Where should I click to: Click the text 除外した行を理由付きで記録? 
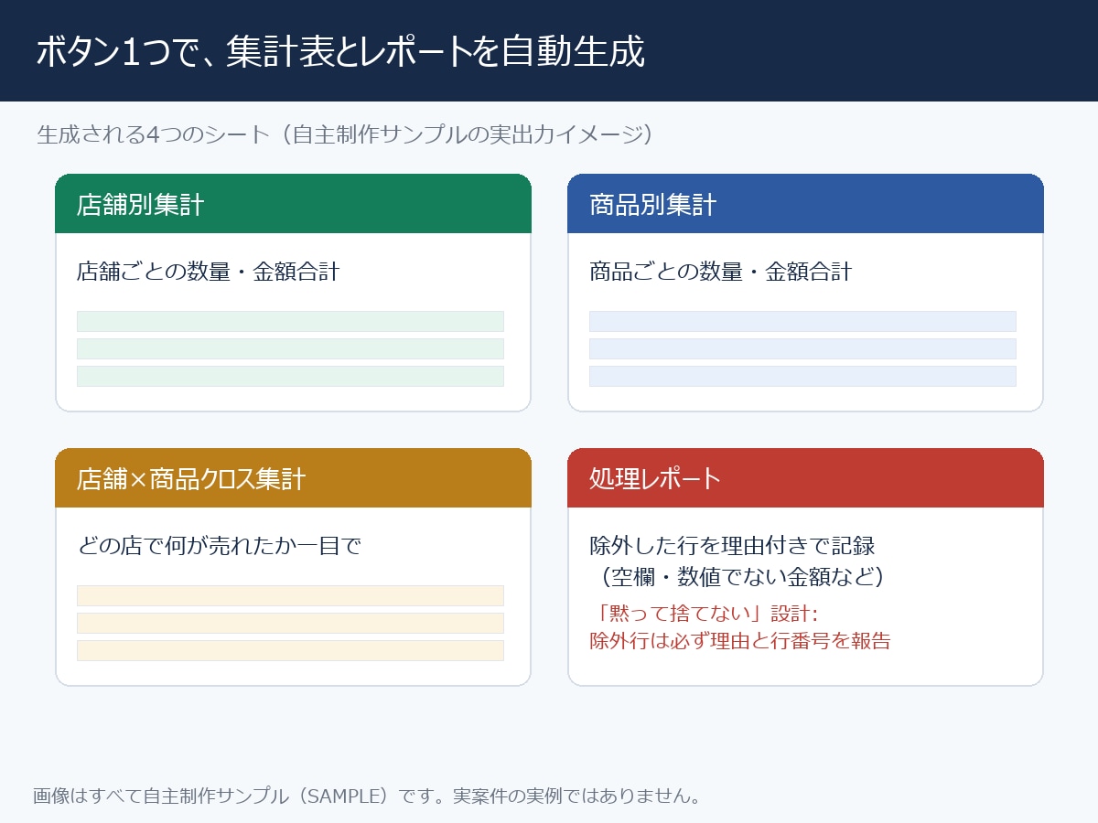[732, 546]
